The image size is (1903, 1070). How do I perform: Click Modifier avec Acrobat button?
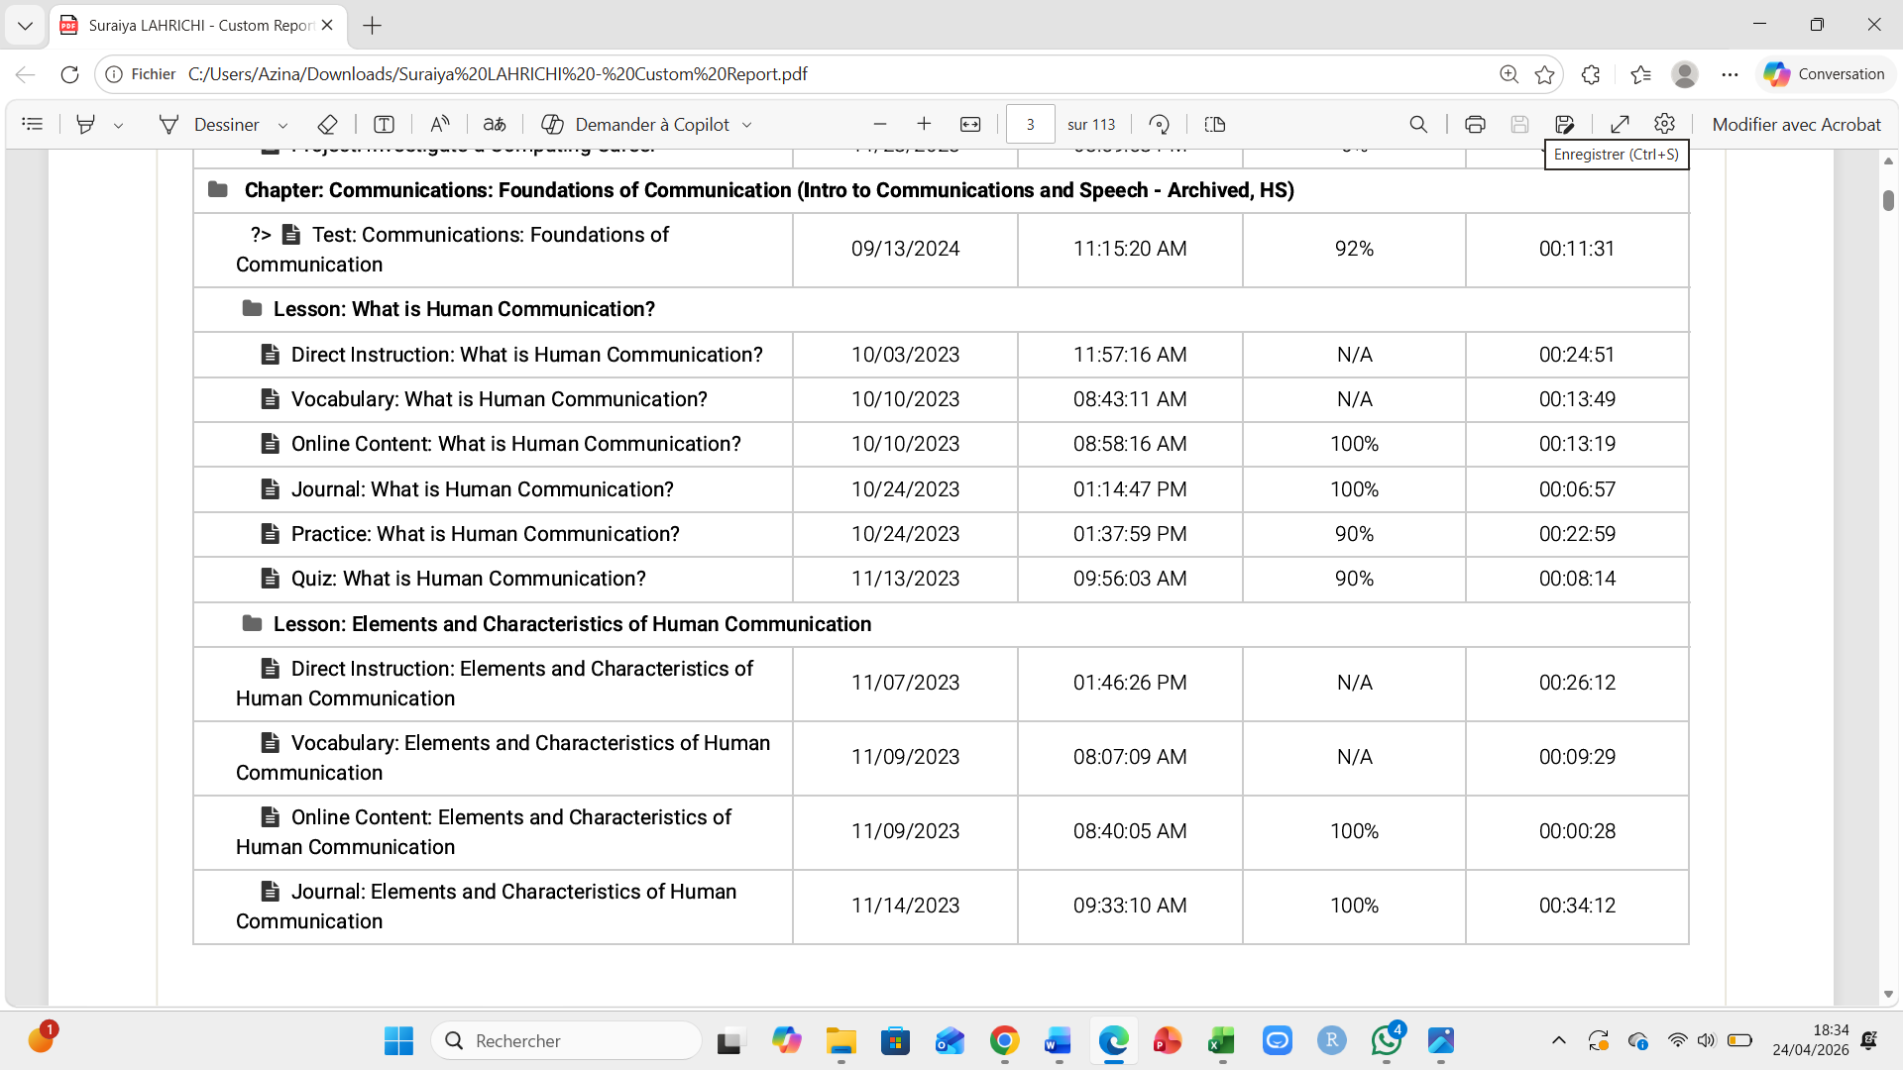click(x=1796, y=124)
